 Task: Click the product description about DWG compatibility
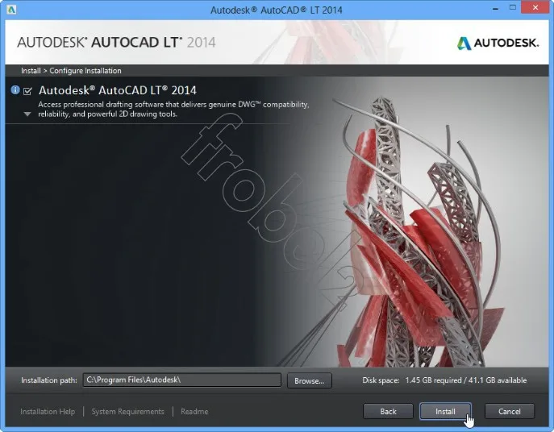click(173, 109)
